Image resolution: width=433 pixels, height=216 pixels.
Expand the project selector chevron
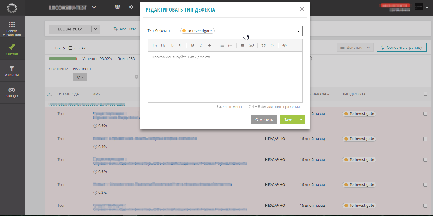[94, 8]
